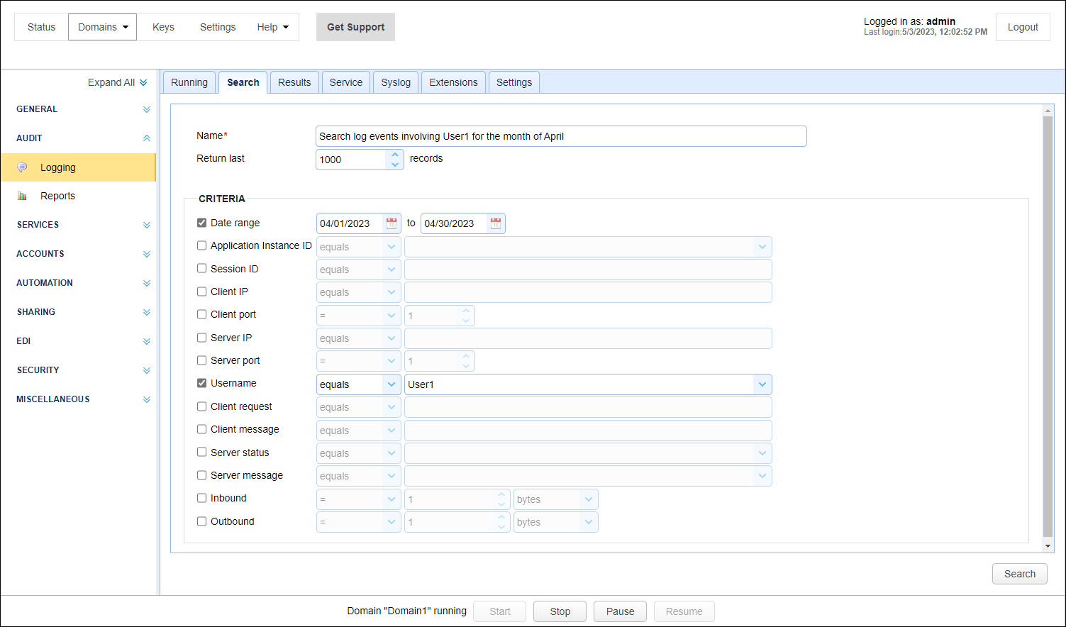
Task: Click the Return last 1000 field
Action: (351, 160)
